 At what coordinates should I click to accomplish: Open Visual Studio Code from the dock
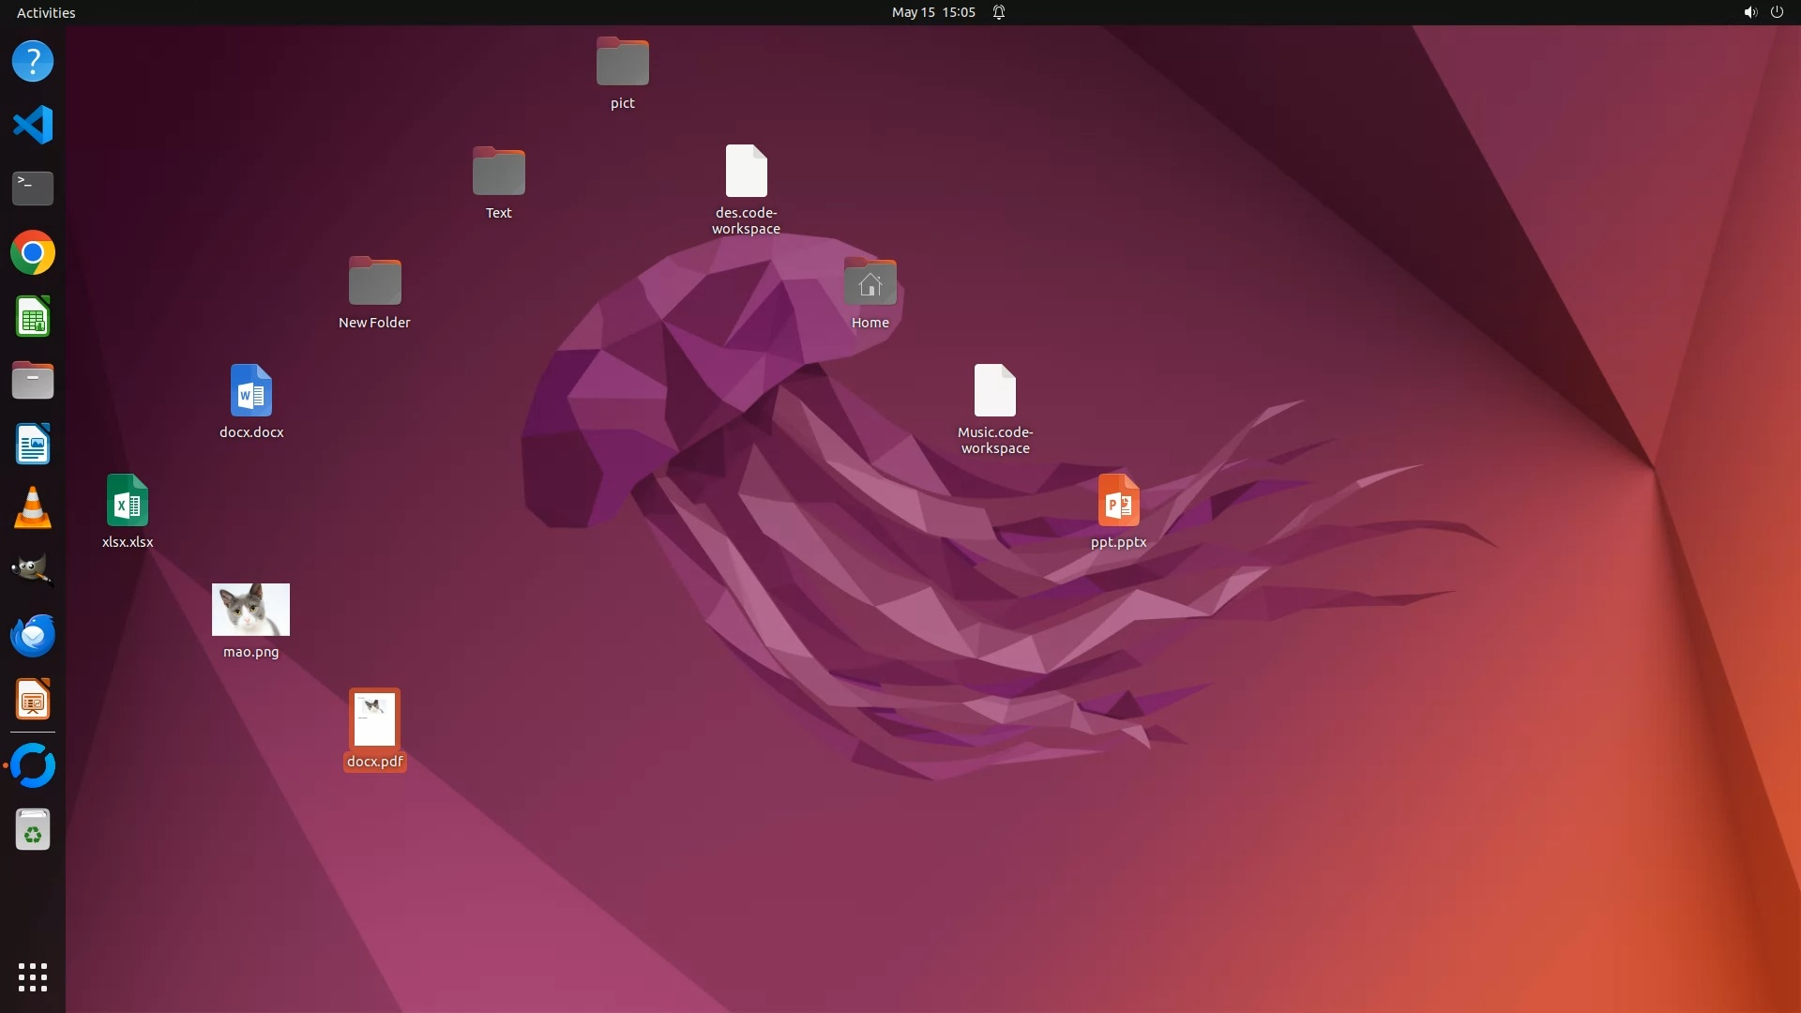[x=33, y=125]
